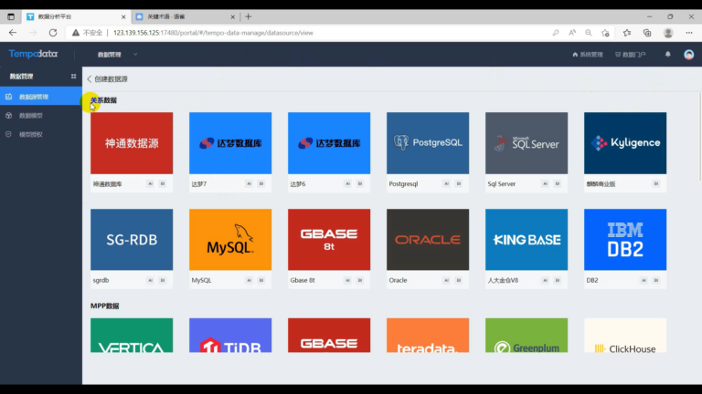Viewport: 702px width, 394px height.
Task: Choose the Greenplum MPP tile
Action: pos(526,335)
